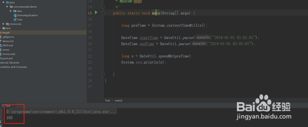Viewport: 308px width, 127px height.
Task: Open the .gitignore file
Action: [8, 37]
